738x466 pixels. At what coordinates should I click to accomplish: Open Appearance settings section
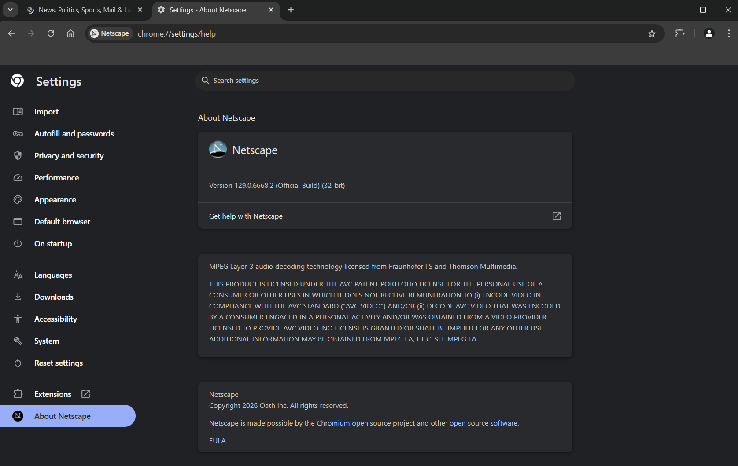point(55,200)
